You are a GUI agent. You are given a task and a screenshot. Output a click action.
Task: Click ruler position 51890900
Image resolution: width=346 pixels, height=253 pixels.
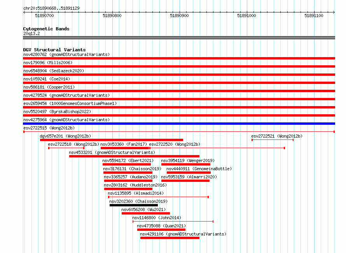[179, 16]
